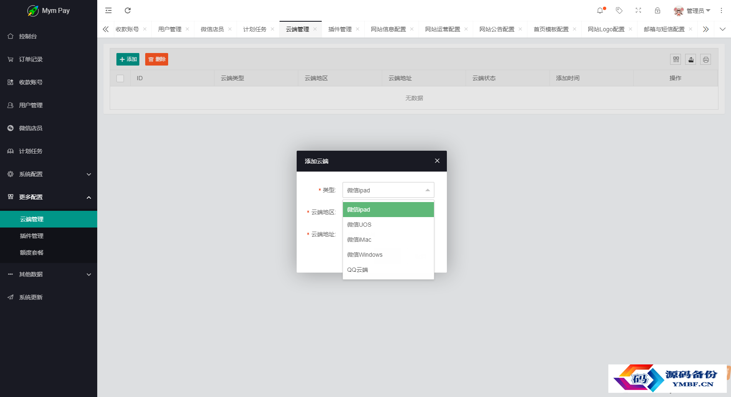The width and height of the screenshot is (731, 397).
Task: Close the 添加云端 dialog
Action: (437, 161)
